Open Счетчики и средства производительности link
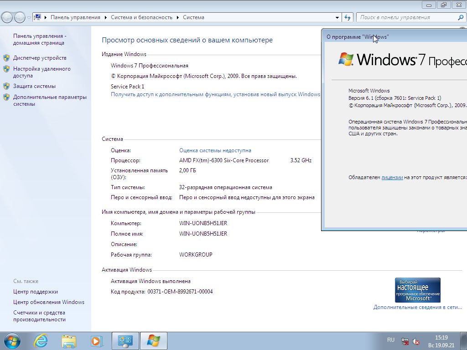The width and height of the screenshot is (467, 350). pos(39,316)
